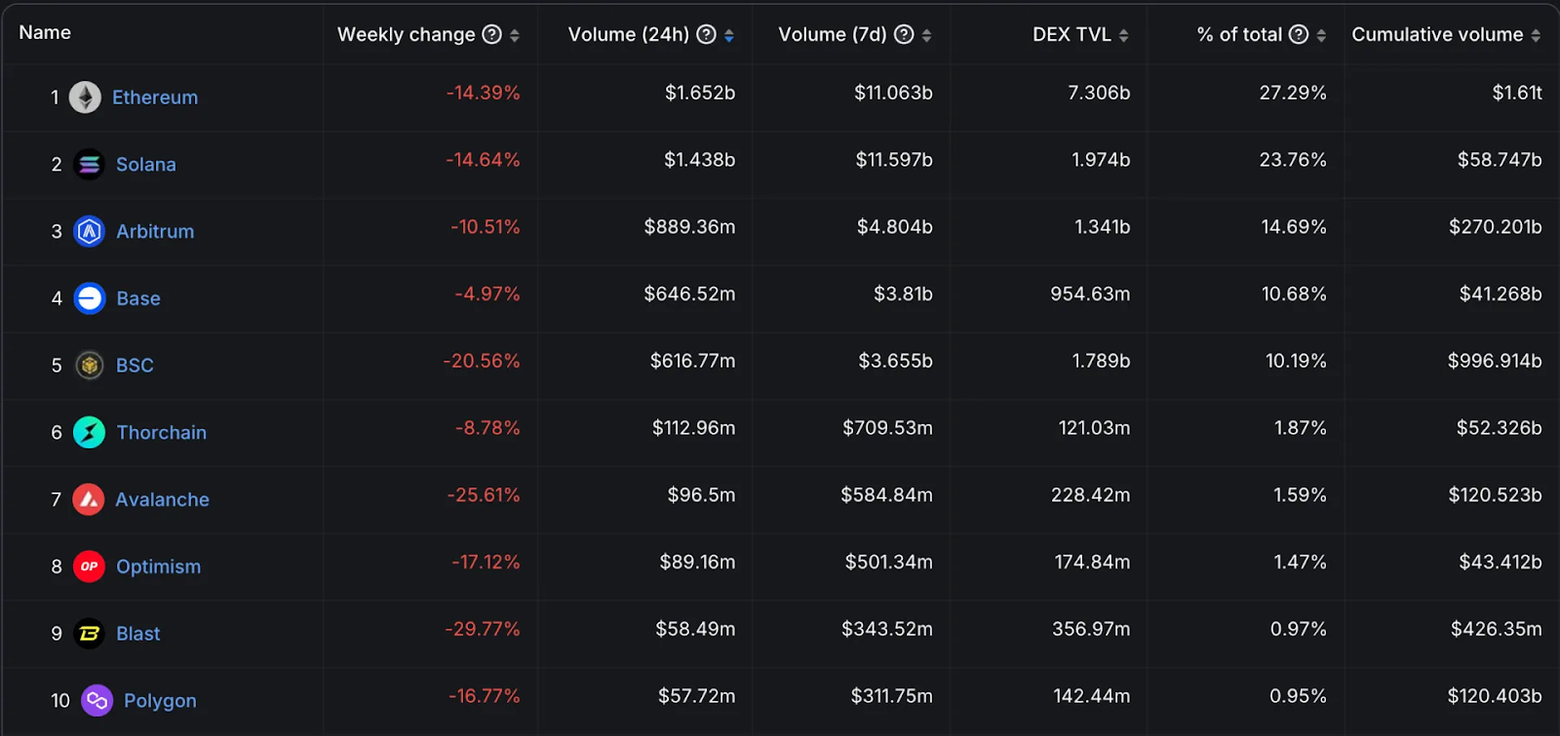
Task: Open the Polygon chain link
Action: click(x=160, y=701)
